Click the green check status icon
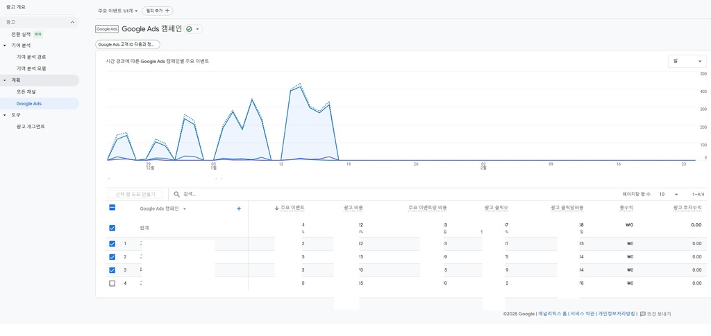 pyautogui.click(x=189, y=29)
